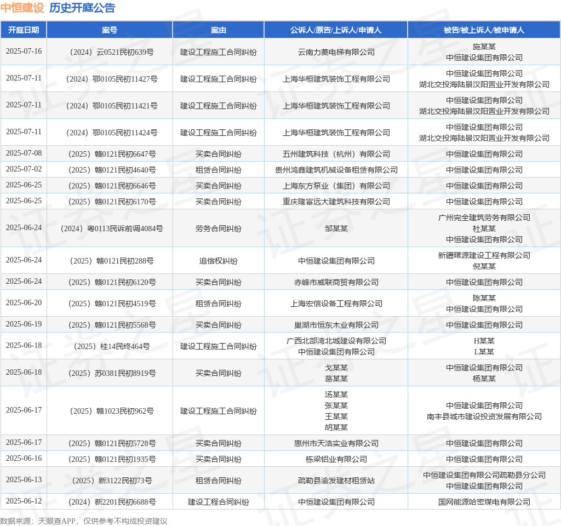Select plaintiff 赤峰市威联商贸有限公司
561x526 pixels.
coord(336,282)
